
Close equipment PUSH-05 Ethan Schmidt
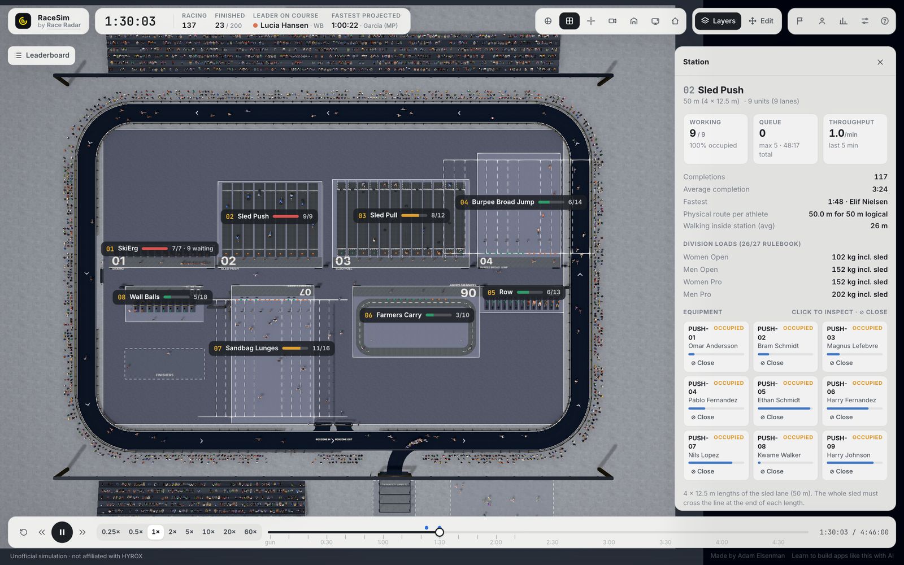pos(772,418)
